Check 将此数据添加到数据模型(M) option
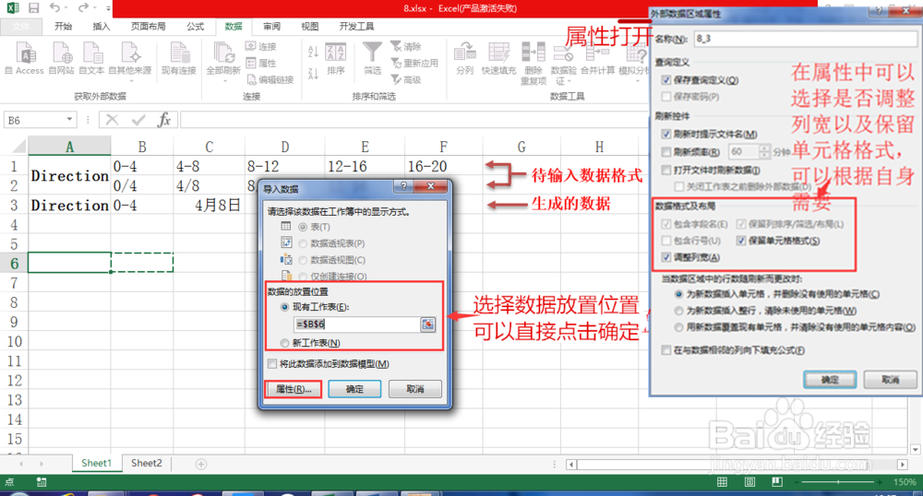Screen dimensions: 923x496 click(x=272, y=364)
